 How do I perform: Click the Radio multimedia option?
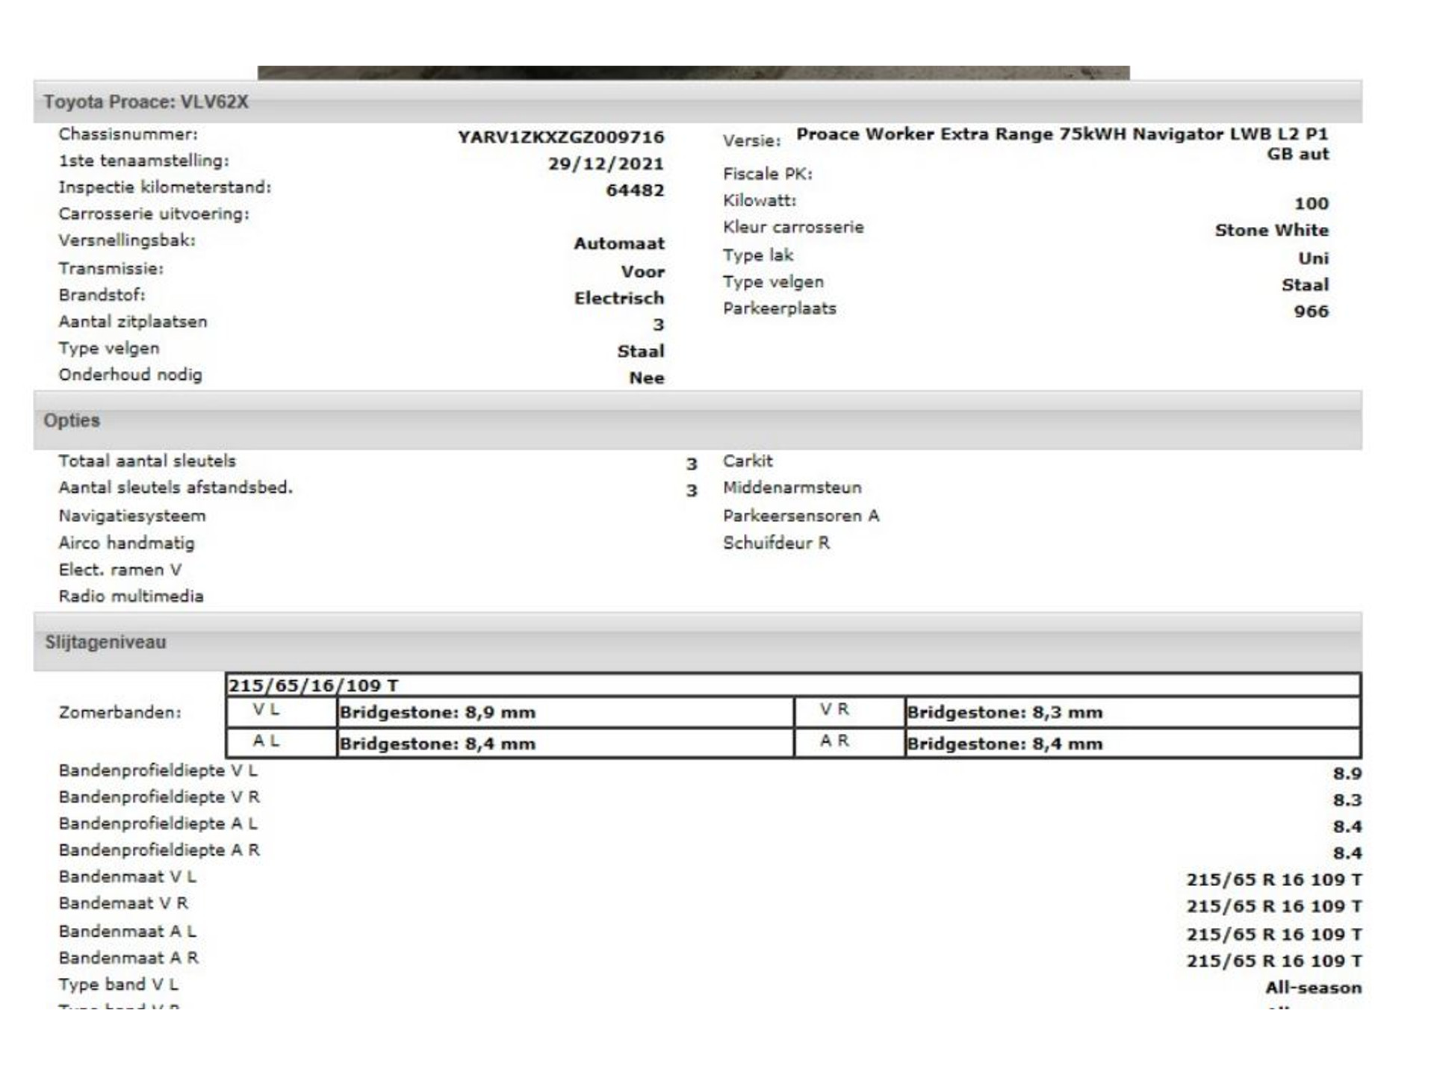click(x=131, y=596)
